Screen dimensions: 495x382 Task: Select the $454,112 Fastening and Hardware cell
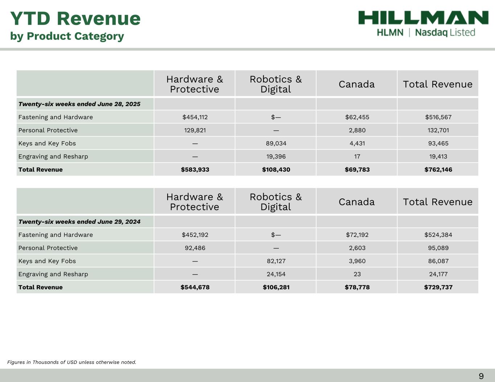click(x=195, y=117)
